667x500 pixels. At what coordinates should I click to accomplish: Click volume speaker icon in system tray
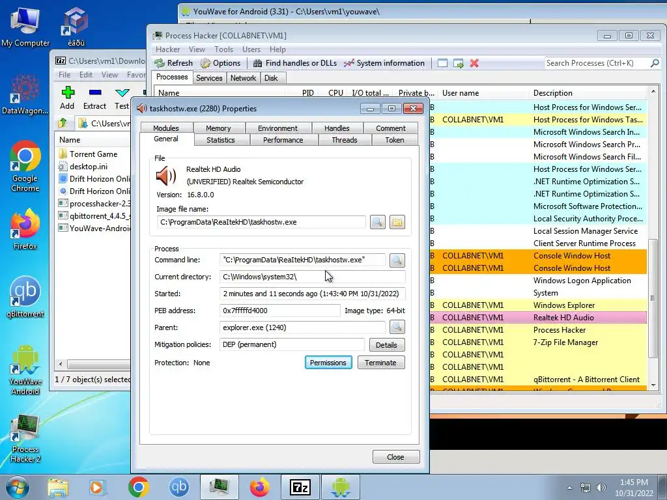601,488
